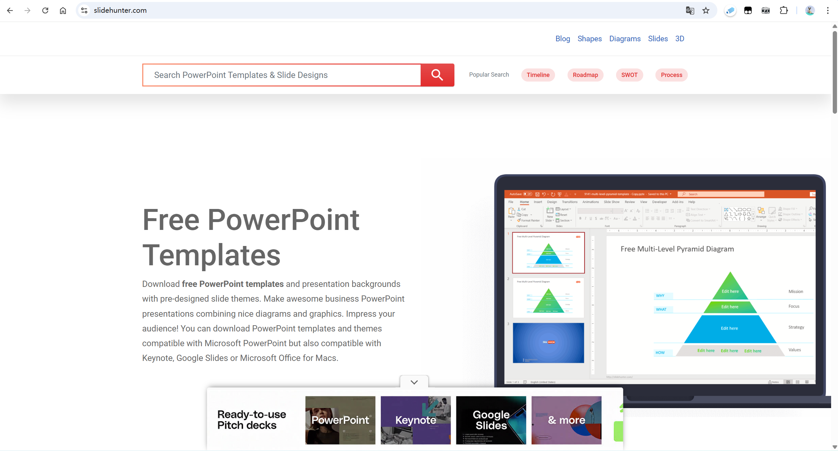
Task: Open the Blog navigation link
Action: [563, 39]
